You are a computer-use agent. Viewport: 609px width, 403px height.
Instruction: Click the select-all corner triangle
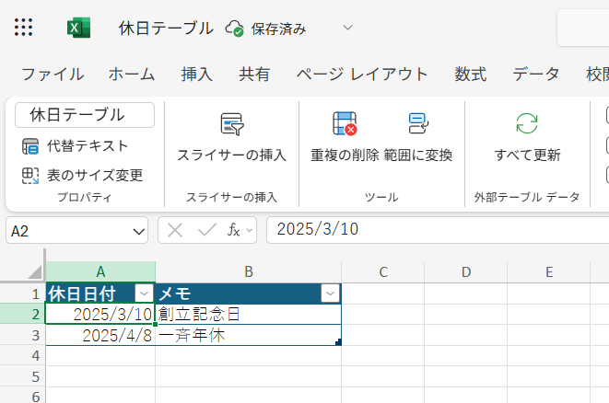tap(35, 272)
